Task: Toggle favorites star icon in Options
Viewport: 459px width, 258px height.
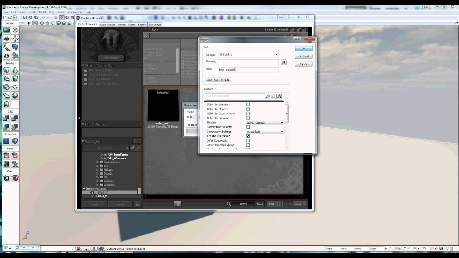Action: point(273,96)
